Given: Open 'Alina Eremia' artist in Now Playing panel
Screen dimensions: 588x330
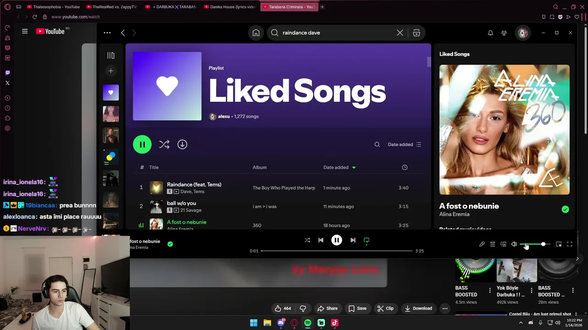Looking at the screenshot, I should click(x=454, y=214).
